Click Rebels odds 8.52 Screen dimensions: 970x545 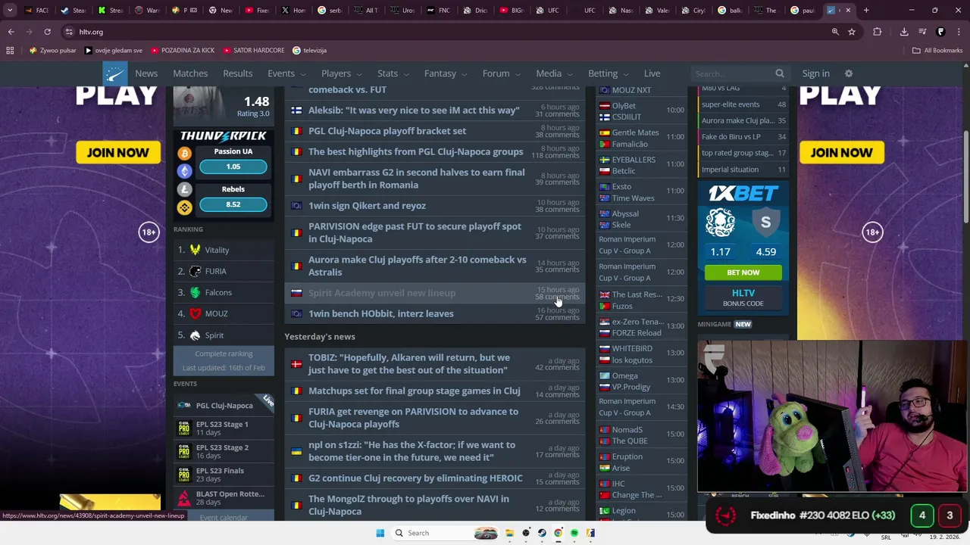coord(233,204)
